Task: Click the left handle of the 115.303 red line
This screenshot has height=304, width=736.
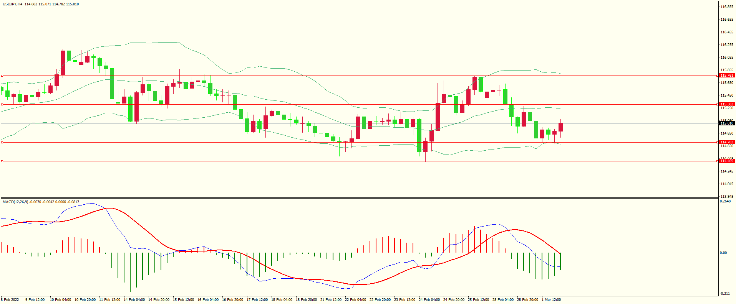Action: 2,104
